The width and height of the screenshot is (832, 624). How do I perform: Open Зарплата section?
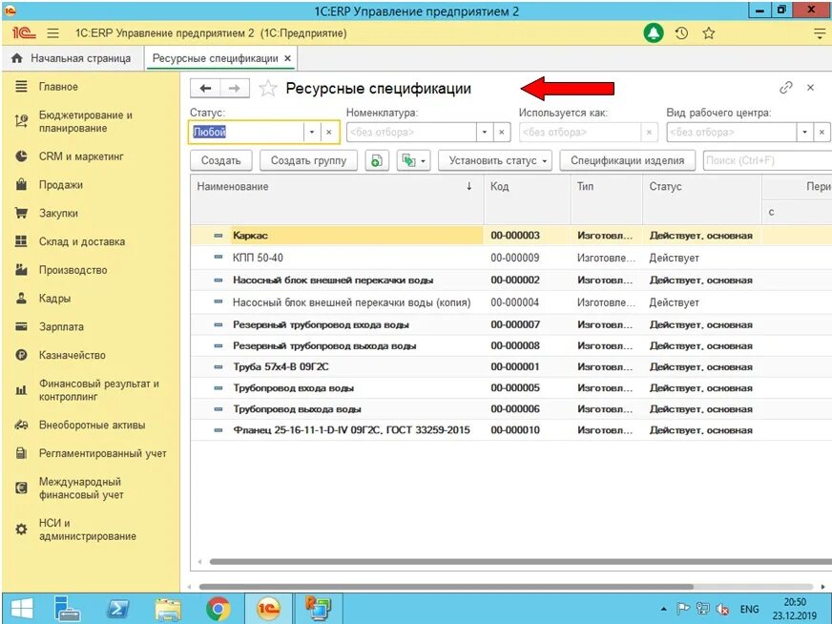click(61, 327)
